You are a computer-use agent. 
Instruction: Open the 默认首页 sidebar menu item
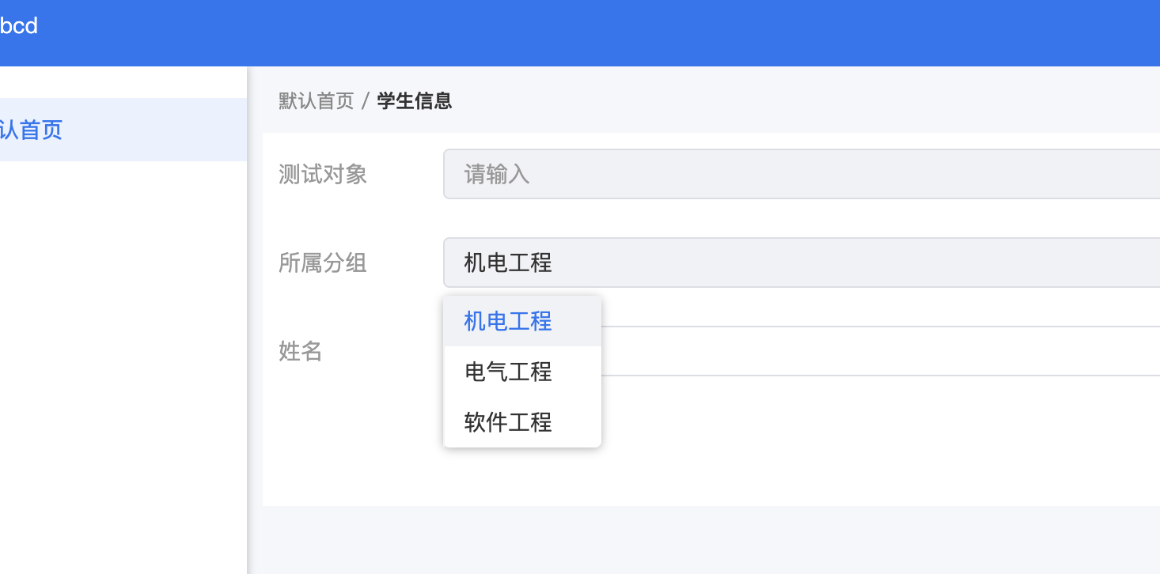pyautogui.click(x=123, y=130)
